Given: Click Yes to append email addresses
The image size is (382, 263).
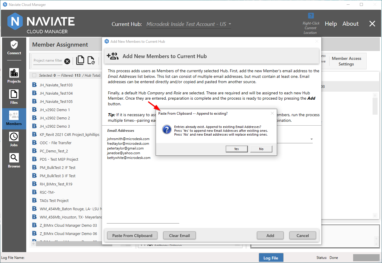Looking at the screenshot, I should [x=236, y=149].
